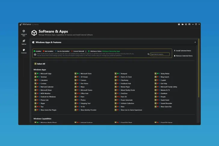Tick the Paint 3D checkbox

(x=116, y=97)
